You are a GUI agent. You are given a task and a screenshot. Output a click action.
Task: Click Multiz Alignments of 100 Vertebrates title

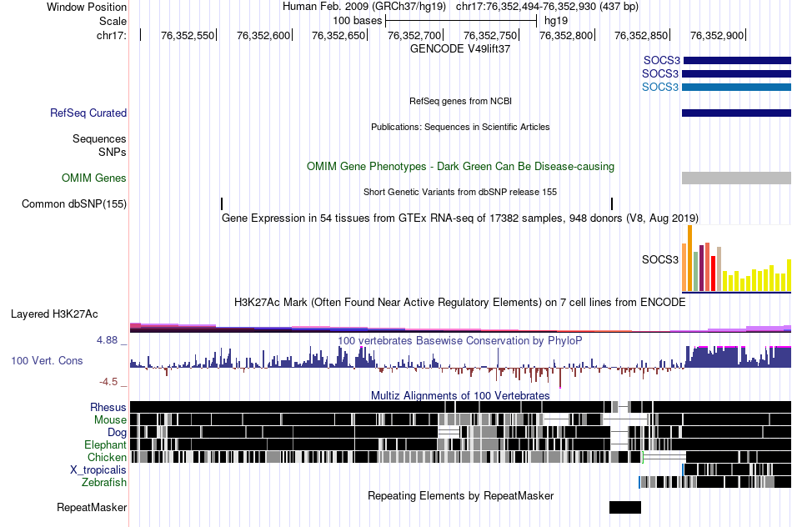pyautogui.click(x=460, y=395)
